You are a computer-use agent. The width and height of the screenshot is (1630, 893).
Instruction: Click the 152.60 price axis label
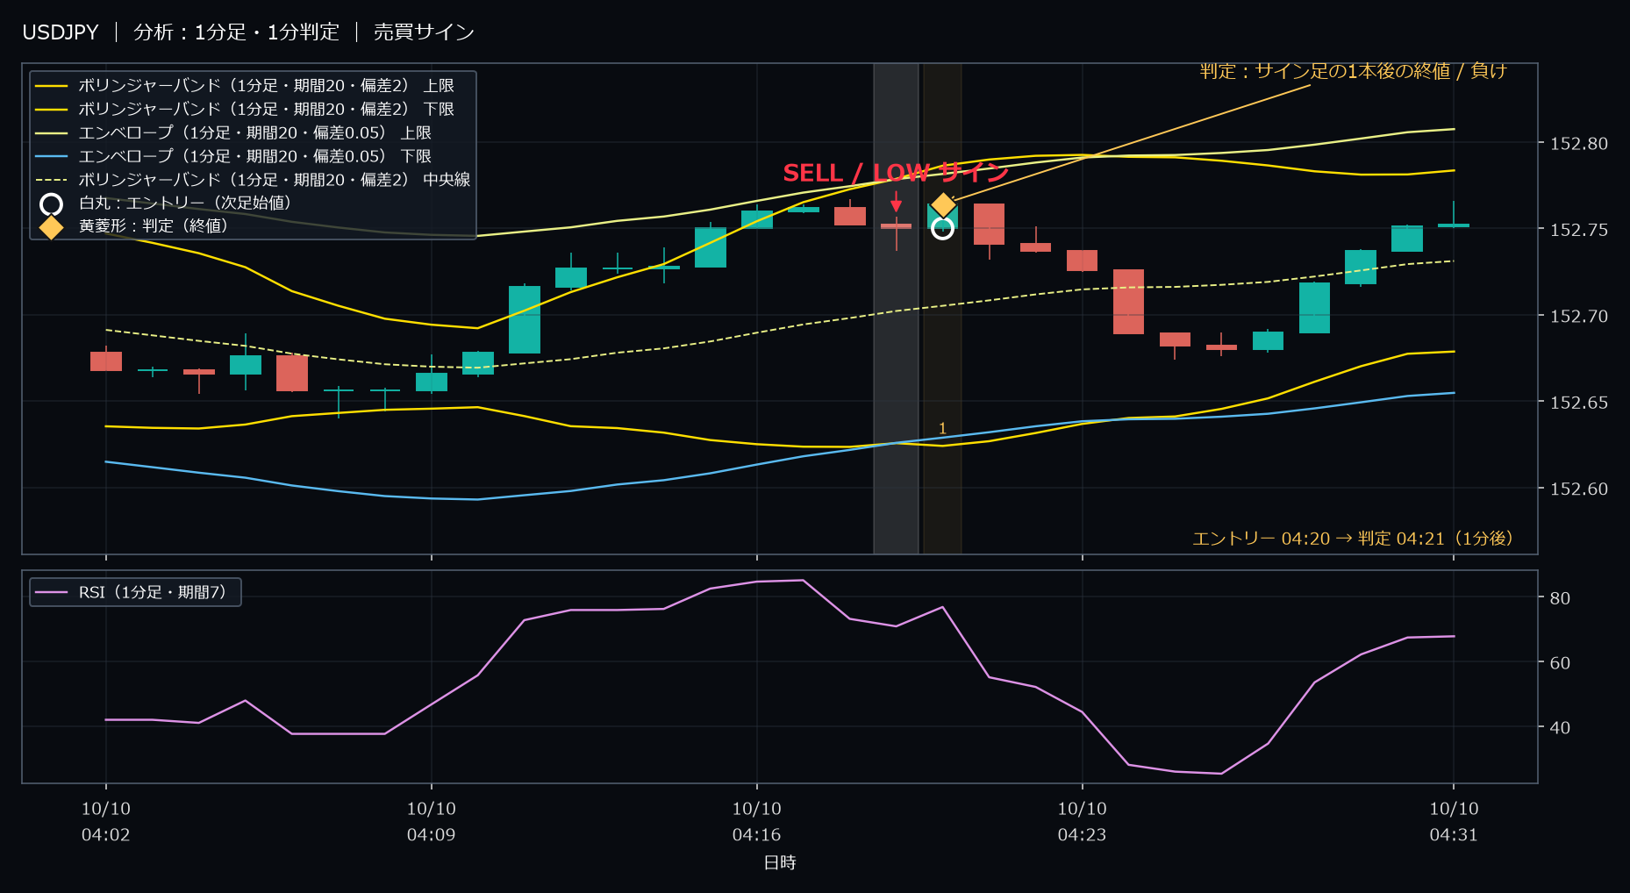coord(1579,489)
